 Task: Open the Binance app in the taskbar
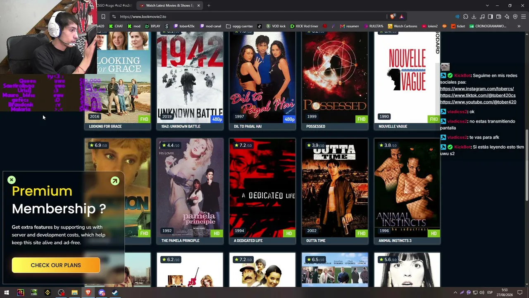pos(48,293)
